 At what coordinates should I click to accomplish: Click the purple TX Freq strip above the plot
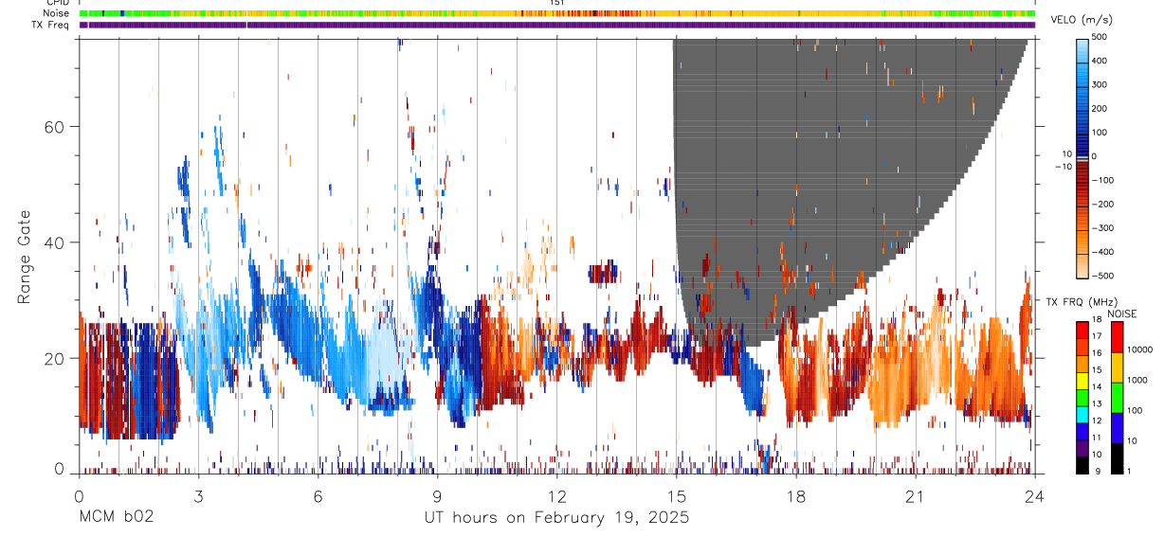557,25
